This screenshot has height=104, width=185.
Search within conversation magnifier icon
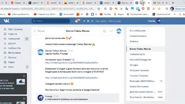tap(104, 31)
